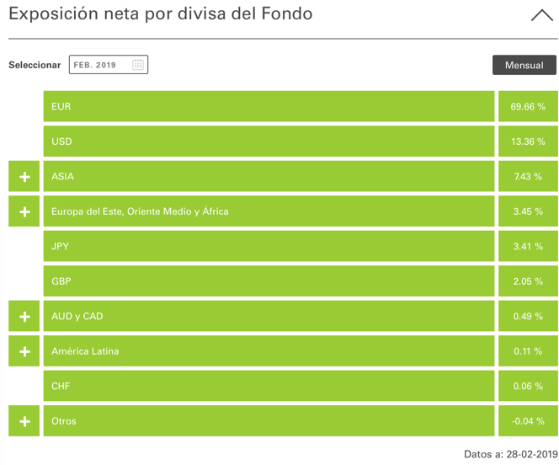Expand the AUD y CAD plus icon
Screen dimensions: 559x465
pyautogui.click(x=24, y=317)
